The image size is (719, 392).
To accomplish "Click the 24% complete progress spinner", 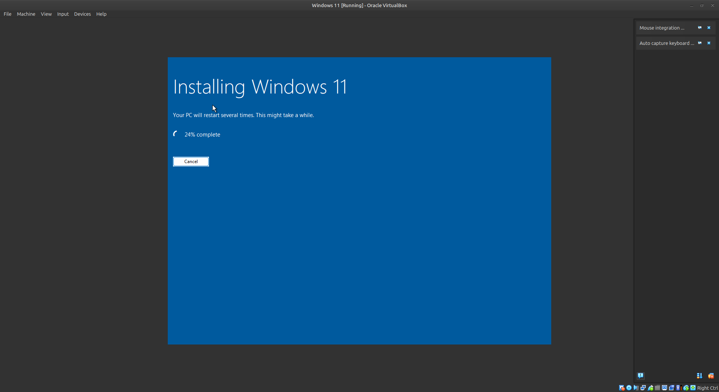I will click(176, 134).
